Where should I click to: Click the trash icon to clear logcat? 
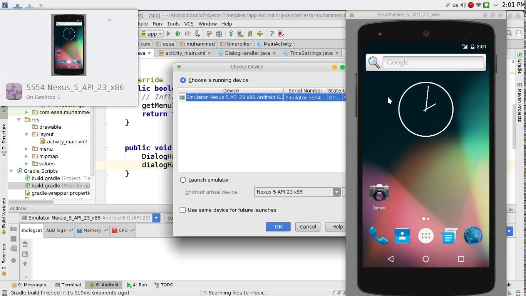pyautogui.click(x=25, y=244)
